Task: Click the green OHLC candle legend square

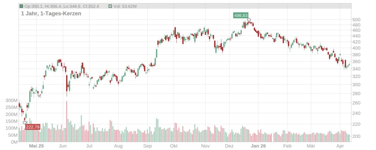Action: (x=21, y=6)
